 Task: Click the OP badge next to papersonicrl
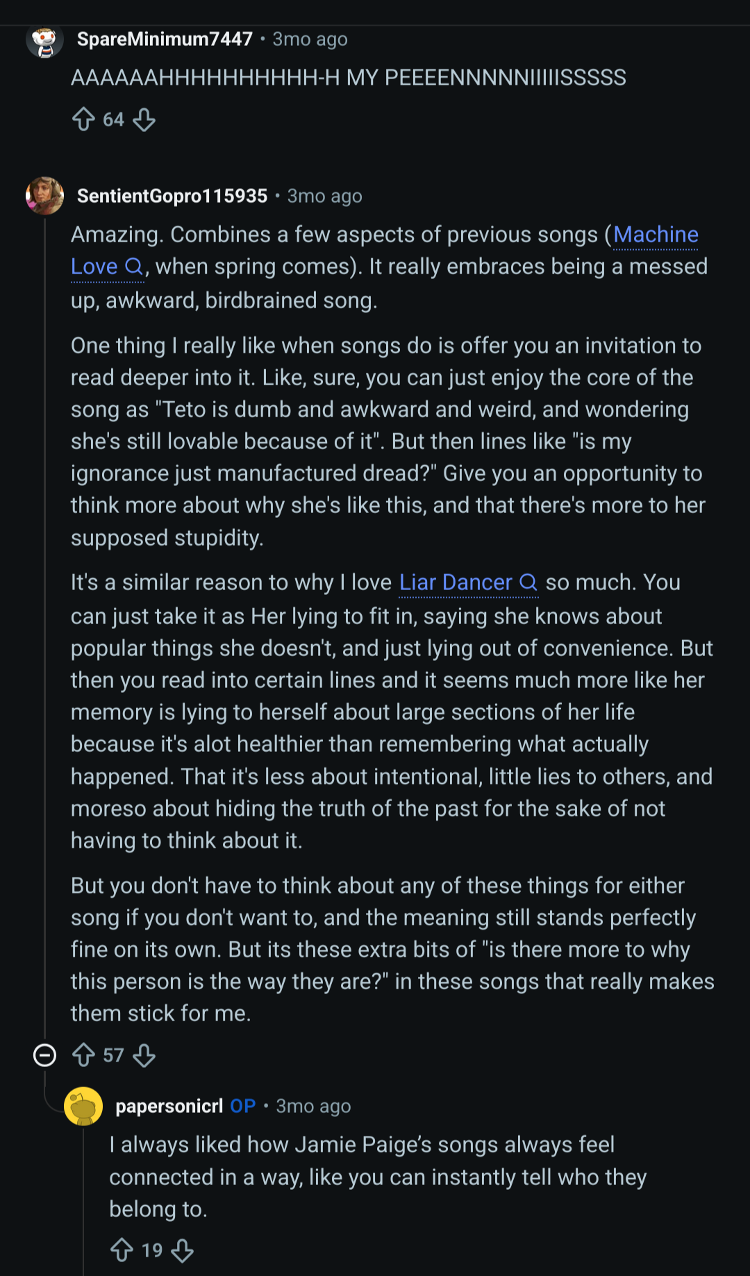pos(243,1106)
